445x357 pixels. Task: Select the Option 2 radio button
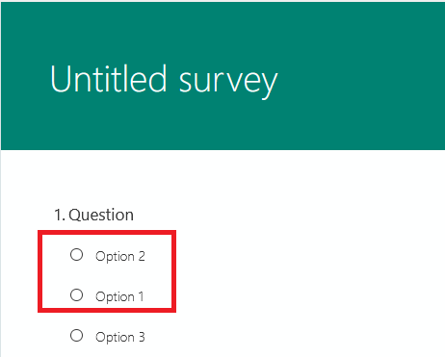tap(76, 255)
